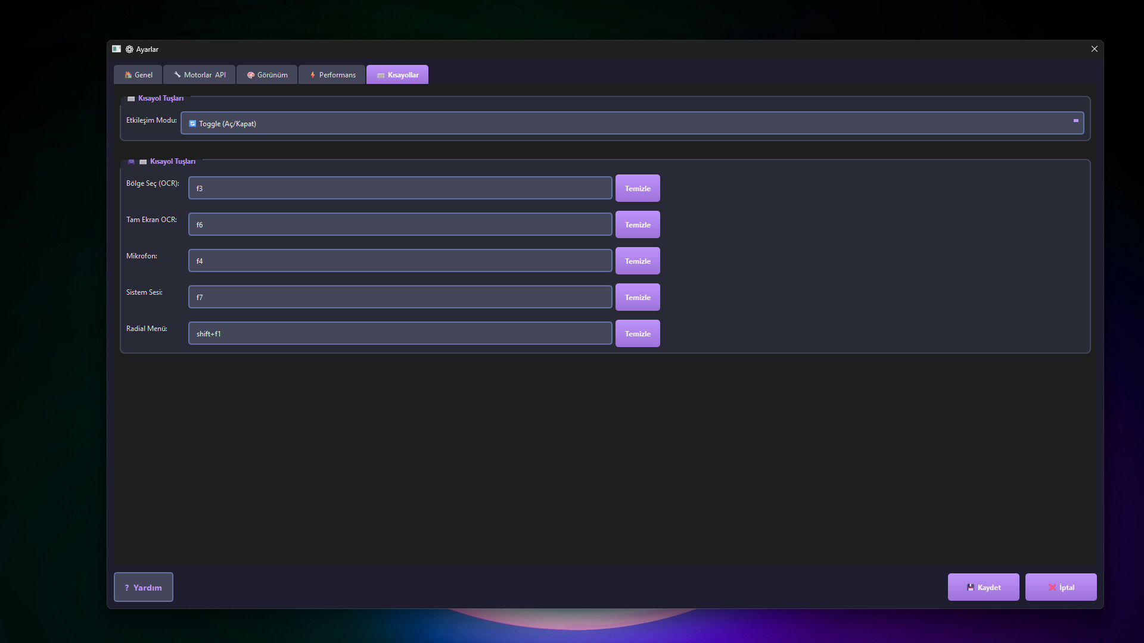1144x643 pixels.
Task: Expand the Etkileşim Modu dropdown
Action: pyautogui.click(x=632, y=123)
